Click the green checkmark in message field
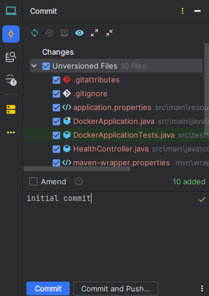The image size is (209, 296). [202, 199]
